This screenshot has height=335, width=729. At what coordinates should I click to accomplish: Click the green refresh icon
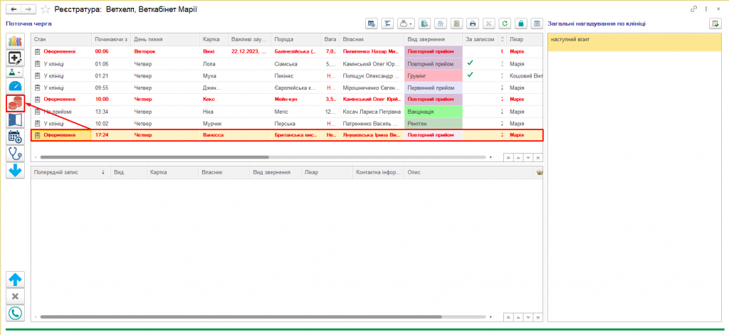(x=505, y=23)
